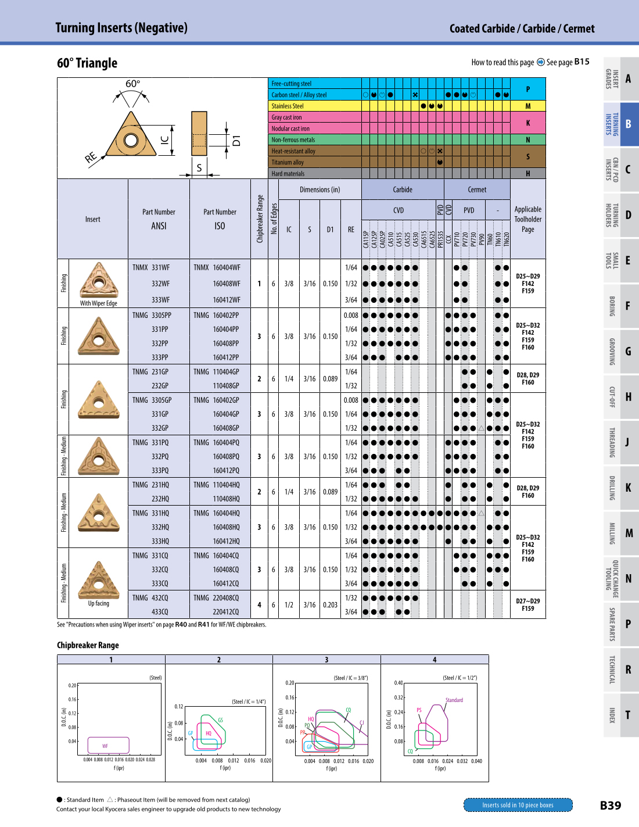Viewport: 639px width, 827px height.
Task: Select ISO number TNMG 160402GP
Action: (x=216, y=400)
